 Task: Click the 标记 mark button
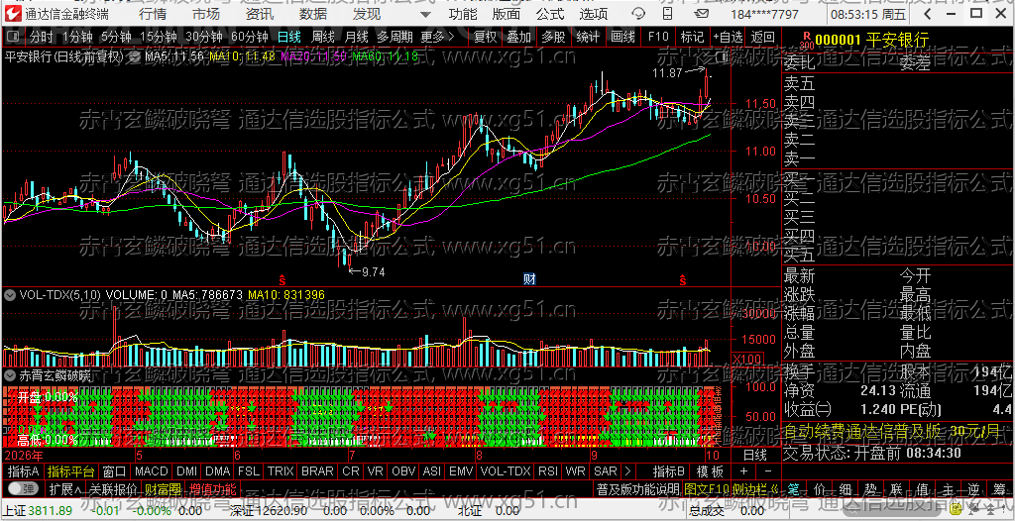[693, 38]
